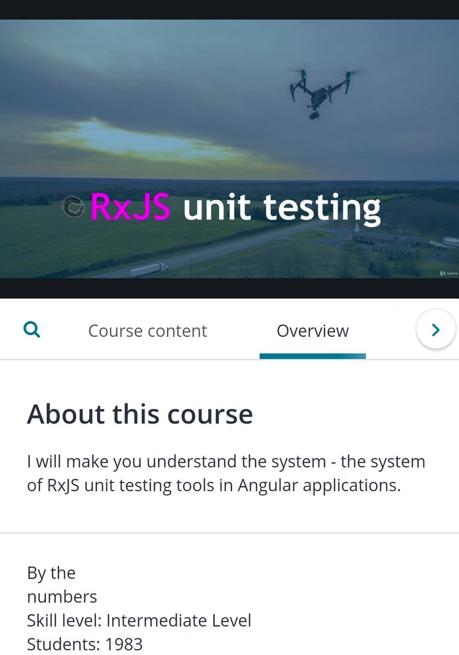Switch to the Course content tab
The image size is (459, 655).
(148, 331)
